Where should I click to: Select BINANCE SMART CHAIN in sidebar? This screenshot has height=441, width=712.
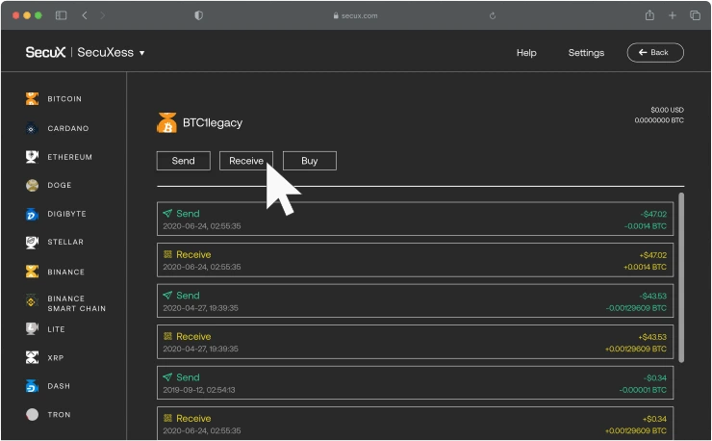pos(76,303)
